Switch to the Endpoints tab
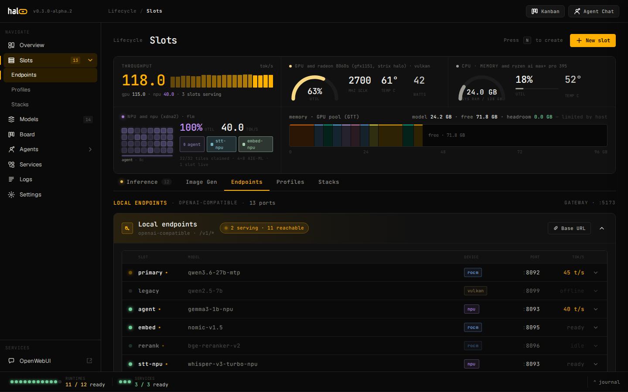Screen dimensions: 628x392 pos(247,182)
